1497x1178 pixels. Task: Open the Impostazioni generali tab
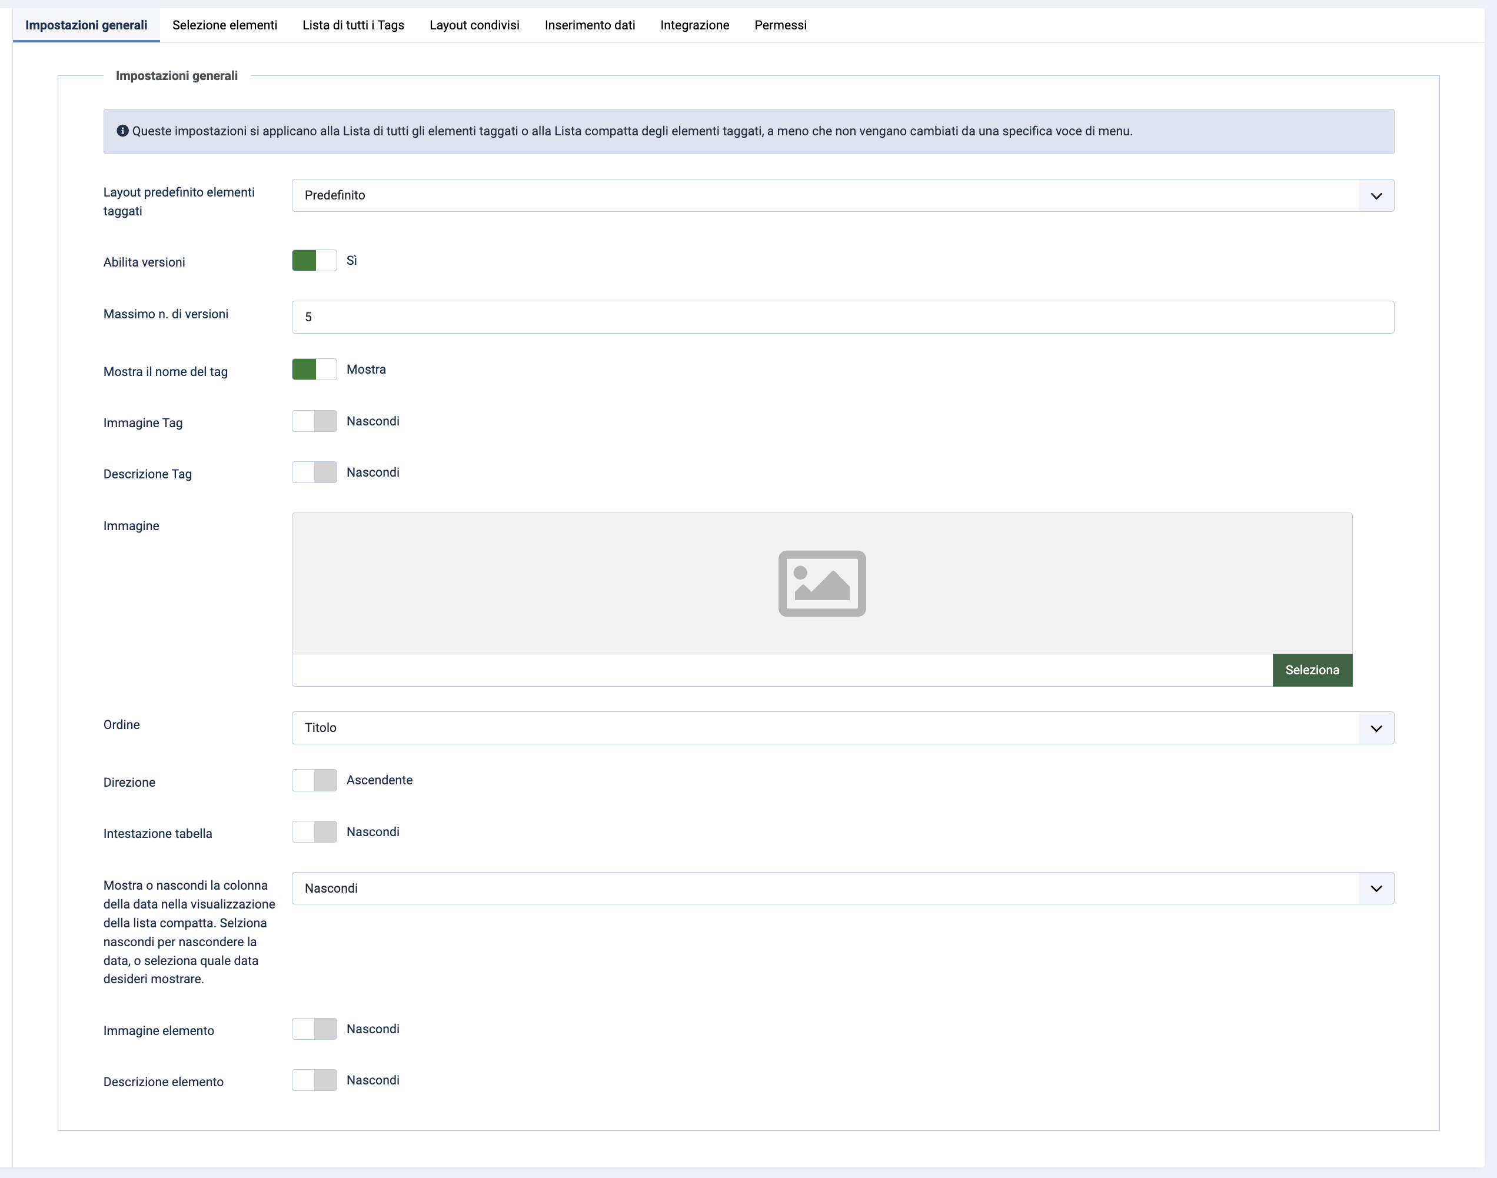coord(86,25)
